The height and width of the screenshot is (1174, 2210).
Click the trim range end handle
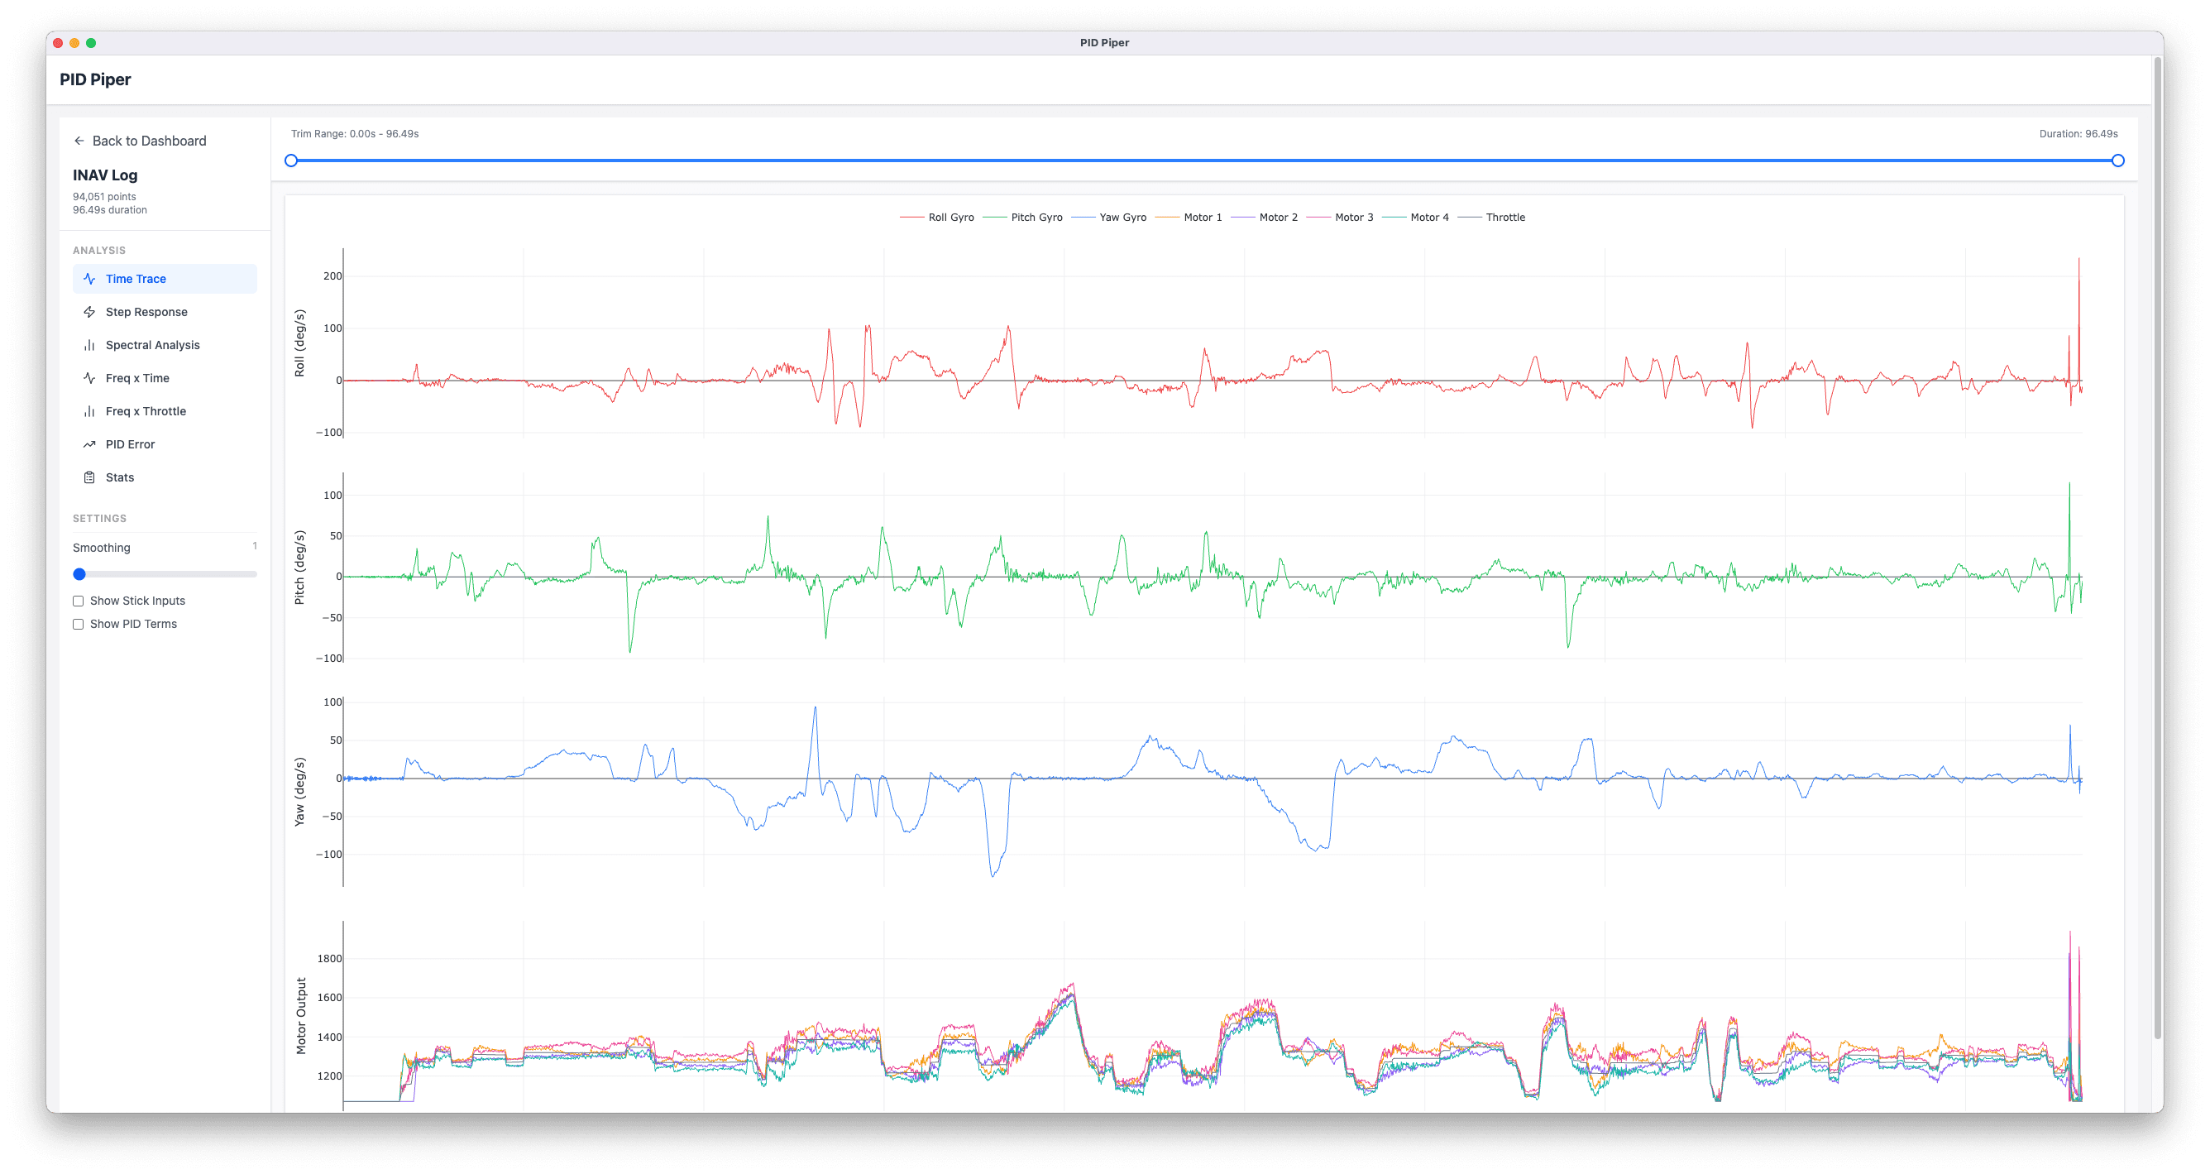2117,161
